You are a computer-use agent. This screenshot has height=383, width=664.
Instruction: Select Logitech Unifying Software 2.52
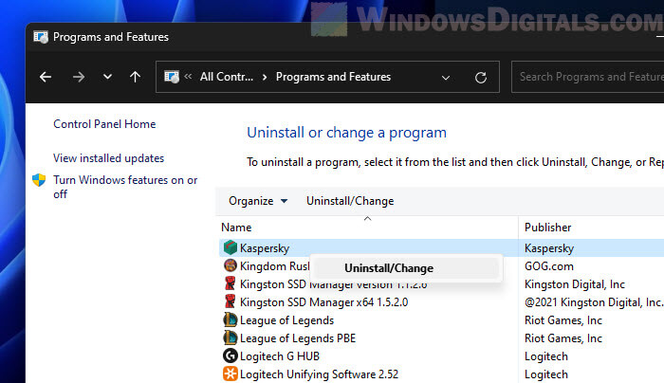pyautogui.click(x=319, y=374)
